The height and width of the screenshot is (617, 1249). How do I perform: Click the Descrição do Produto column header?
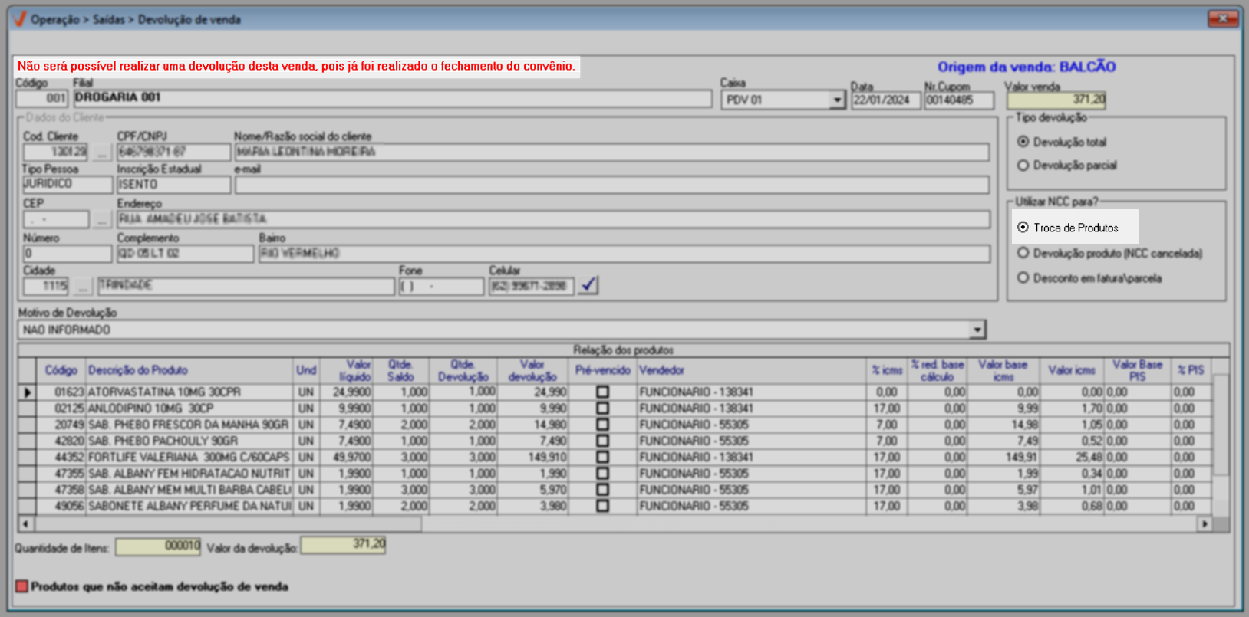pos(189,370)
